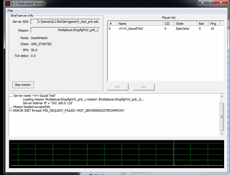The image size is (230, 175).
Task: Click the Tick delay value 0.0
Action: coord(33,56)
